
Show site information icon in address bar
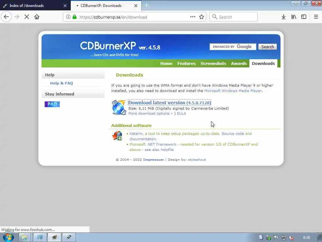click(x=68, y=17)
